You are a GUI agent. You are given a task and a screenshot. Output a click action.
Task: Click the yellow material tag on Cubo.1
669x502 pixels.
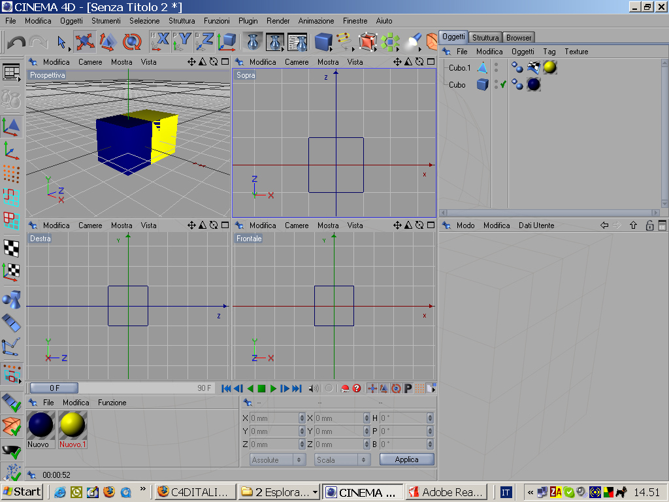(x=550, y=67)
